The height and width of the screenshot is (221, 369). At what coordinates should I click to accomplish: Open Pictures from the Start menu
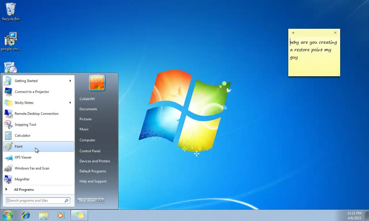[86, 119]
